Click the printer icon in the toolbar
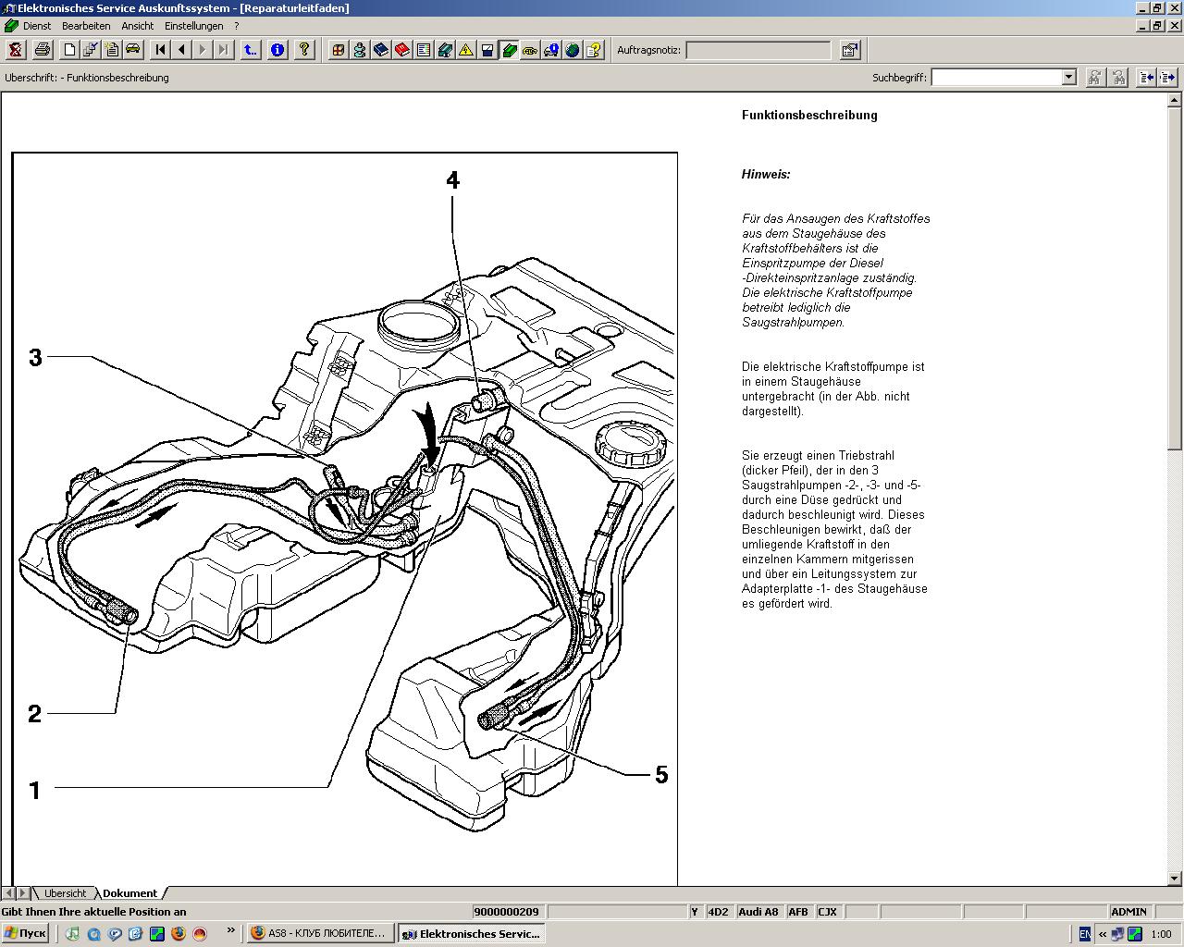This screenshot has width=1184, height=947. [42, 50]
